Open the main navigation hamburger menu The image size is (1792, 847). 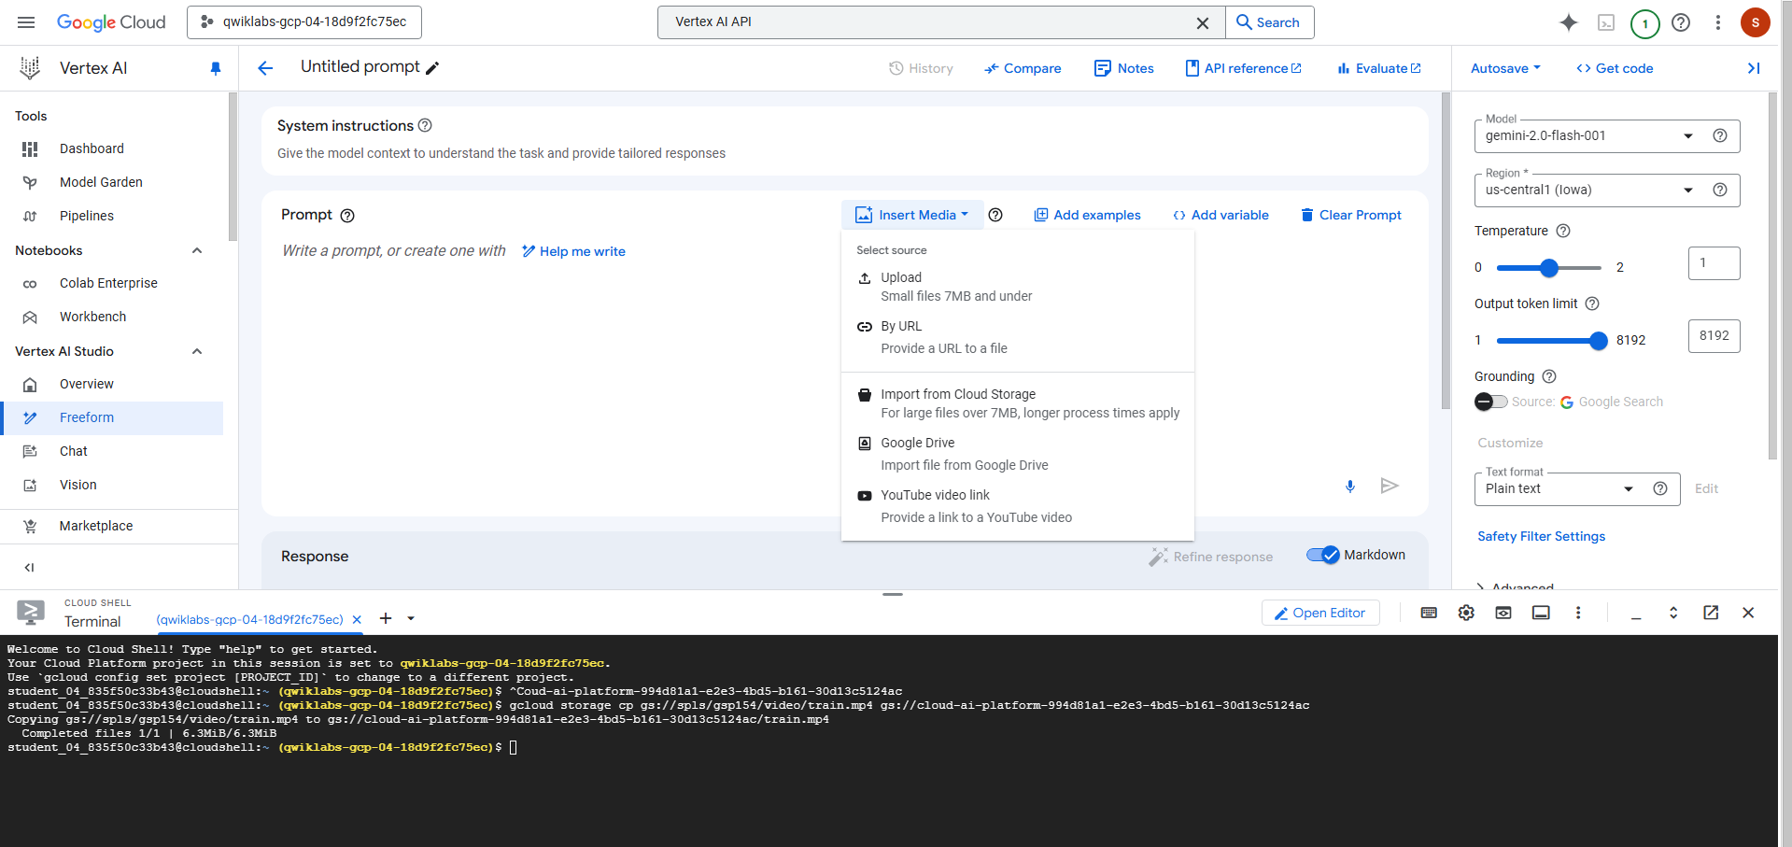pos(26,22)
